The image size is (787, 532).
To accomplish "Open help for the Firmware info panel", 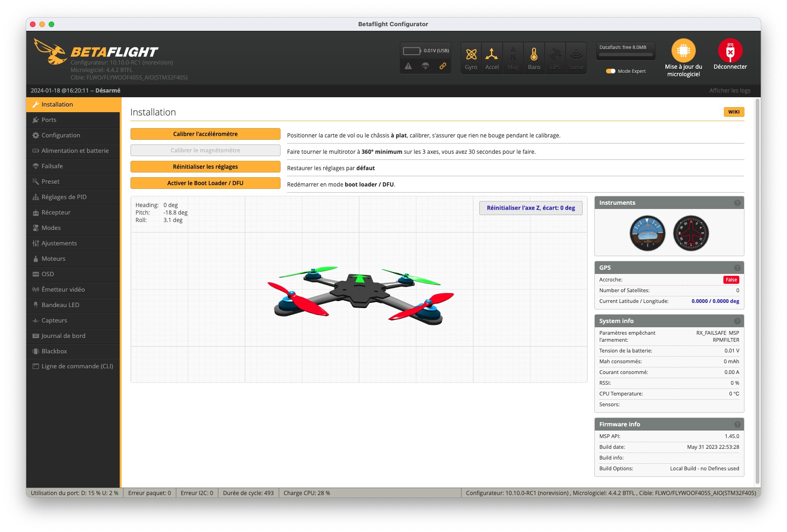I will click(737, 424).
